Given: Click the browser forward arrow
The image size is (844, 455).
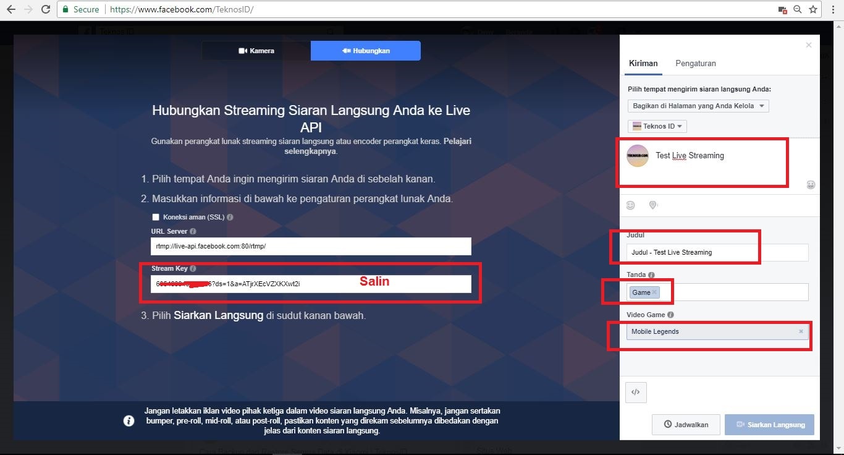Looking at the screenshot, I should 28,10.
